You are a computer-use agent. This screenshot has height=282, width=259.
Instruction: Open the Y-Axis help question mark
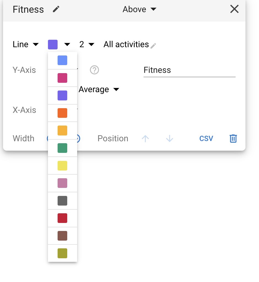[95, 70]
